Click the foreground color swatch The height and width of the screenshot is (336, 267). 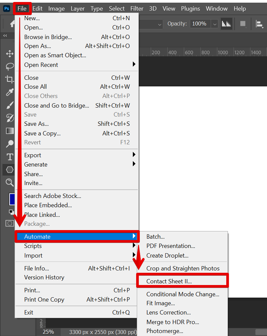(x=12, y=199)
